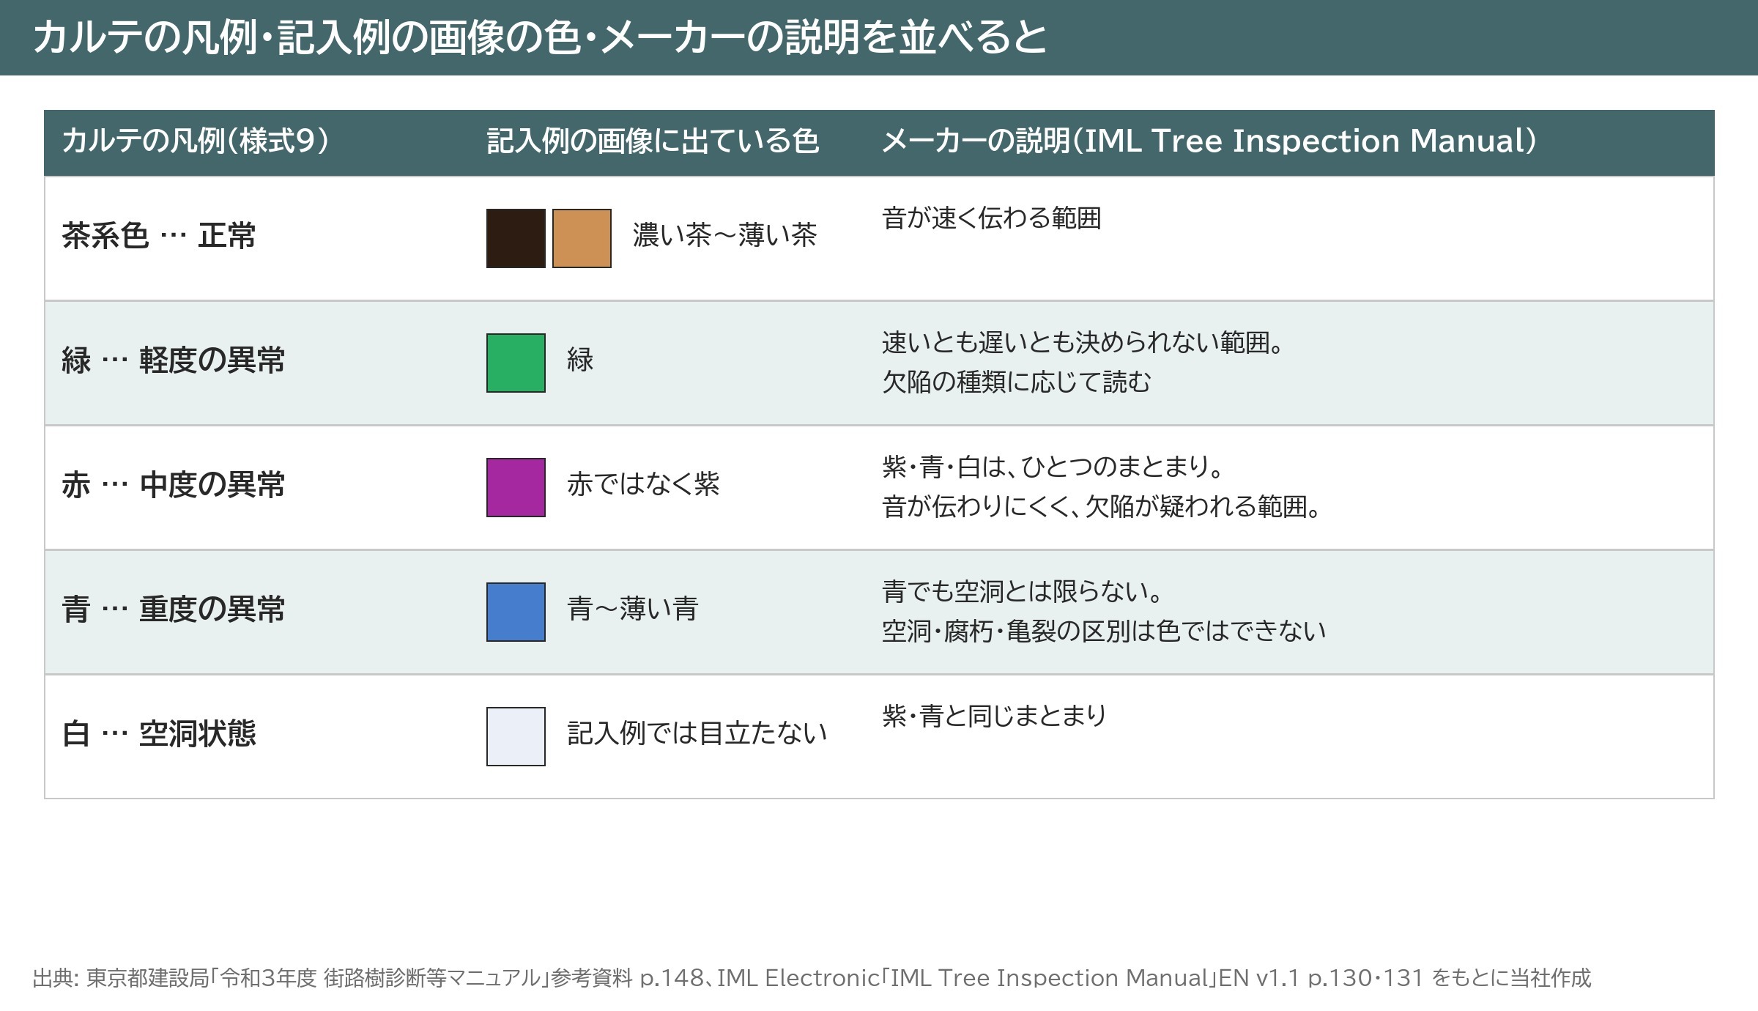Click the cell 白 … 空洞状態
Image resolution: width=1758 pixels, height=1011 pixels.
159,734
